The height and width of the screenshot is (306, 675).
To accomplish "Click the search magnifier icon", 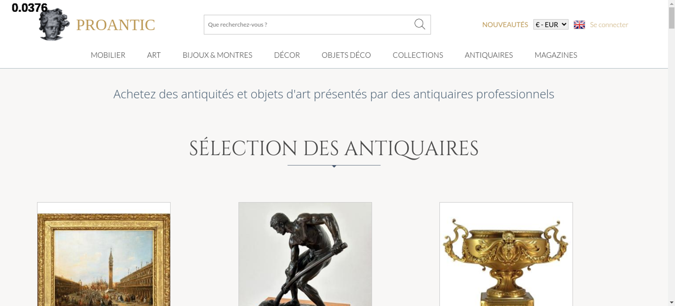I will (x=420, y=24).
